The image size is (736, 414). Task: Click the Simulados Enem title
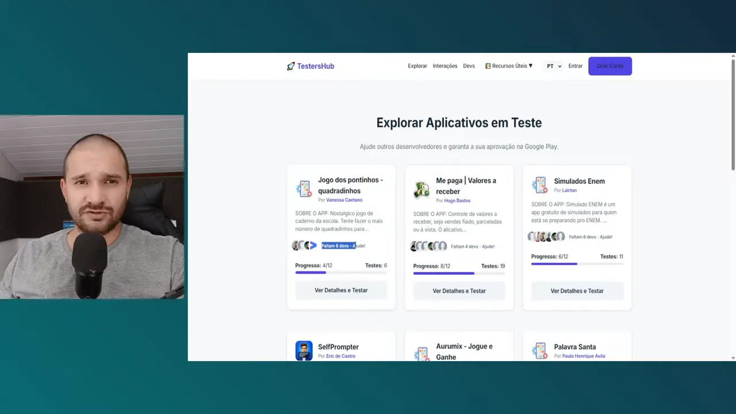point(579,181)
